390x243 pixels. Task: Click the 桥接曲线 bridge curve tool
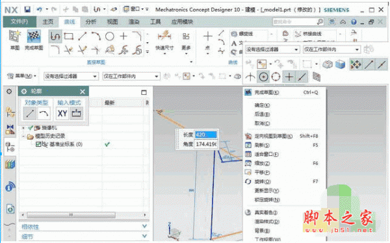[308, 34]
